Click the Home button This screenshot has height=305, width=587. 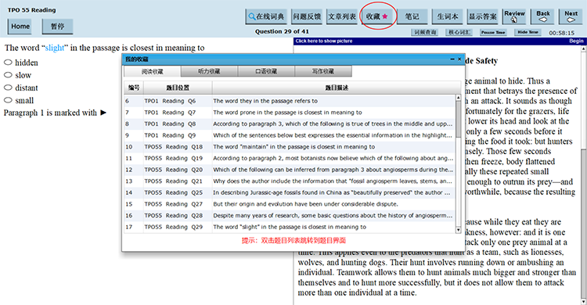pos(20,26)
